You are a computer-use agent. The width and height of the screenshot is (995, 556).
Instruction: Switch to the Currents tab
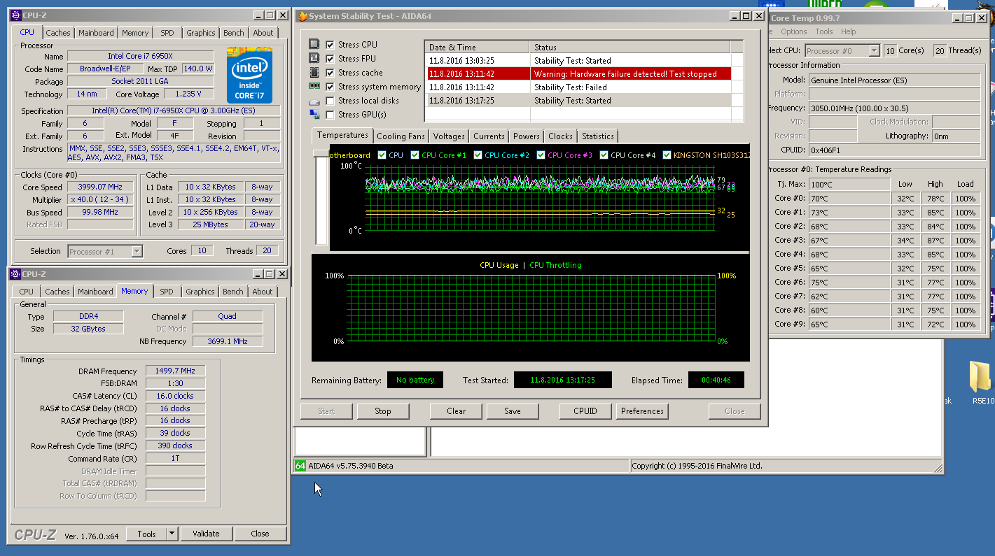click(489, 136)
